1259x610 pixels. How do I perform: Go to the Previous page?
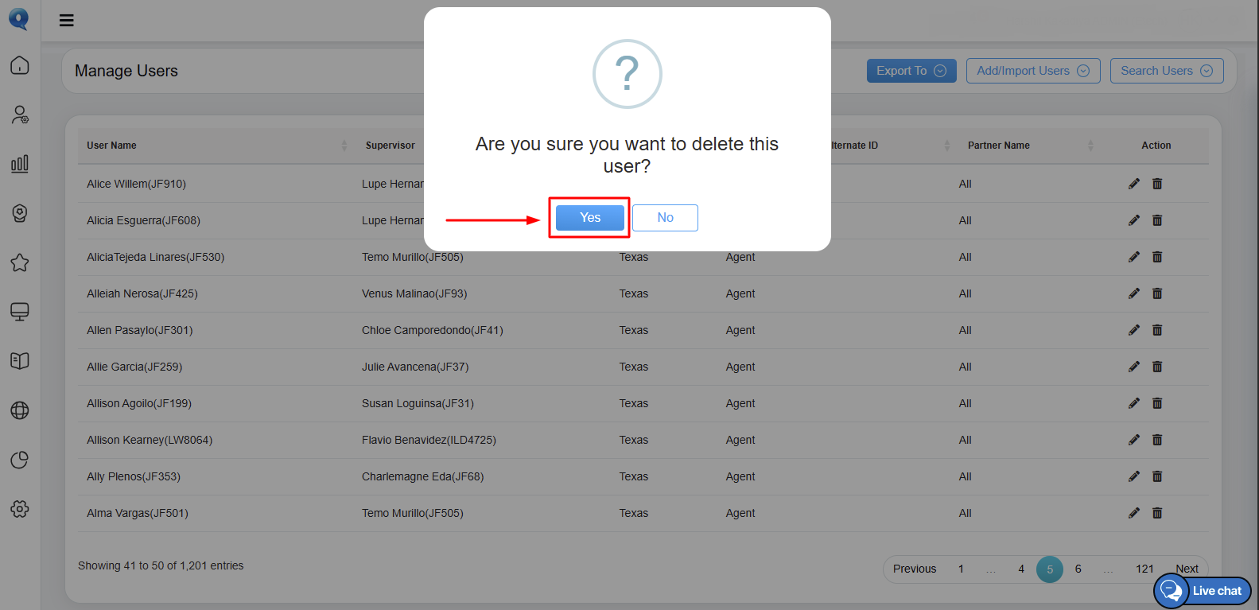coord(915,569)
